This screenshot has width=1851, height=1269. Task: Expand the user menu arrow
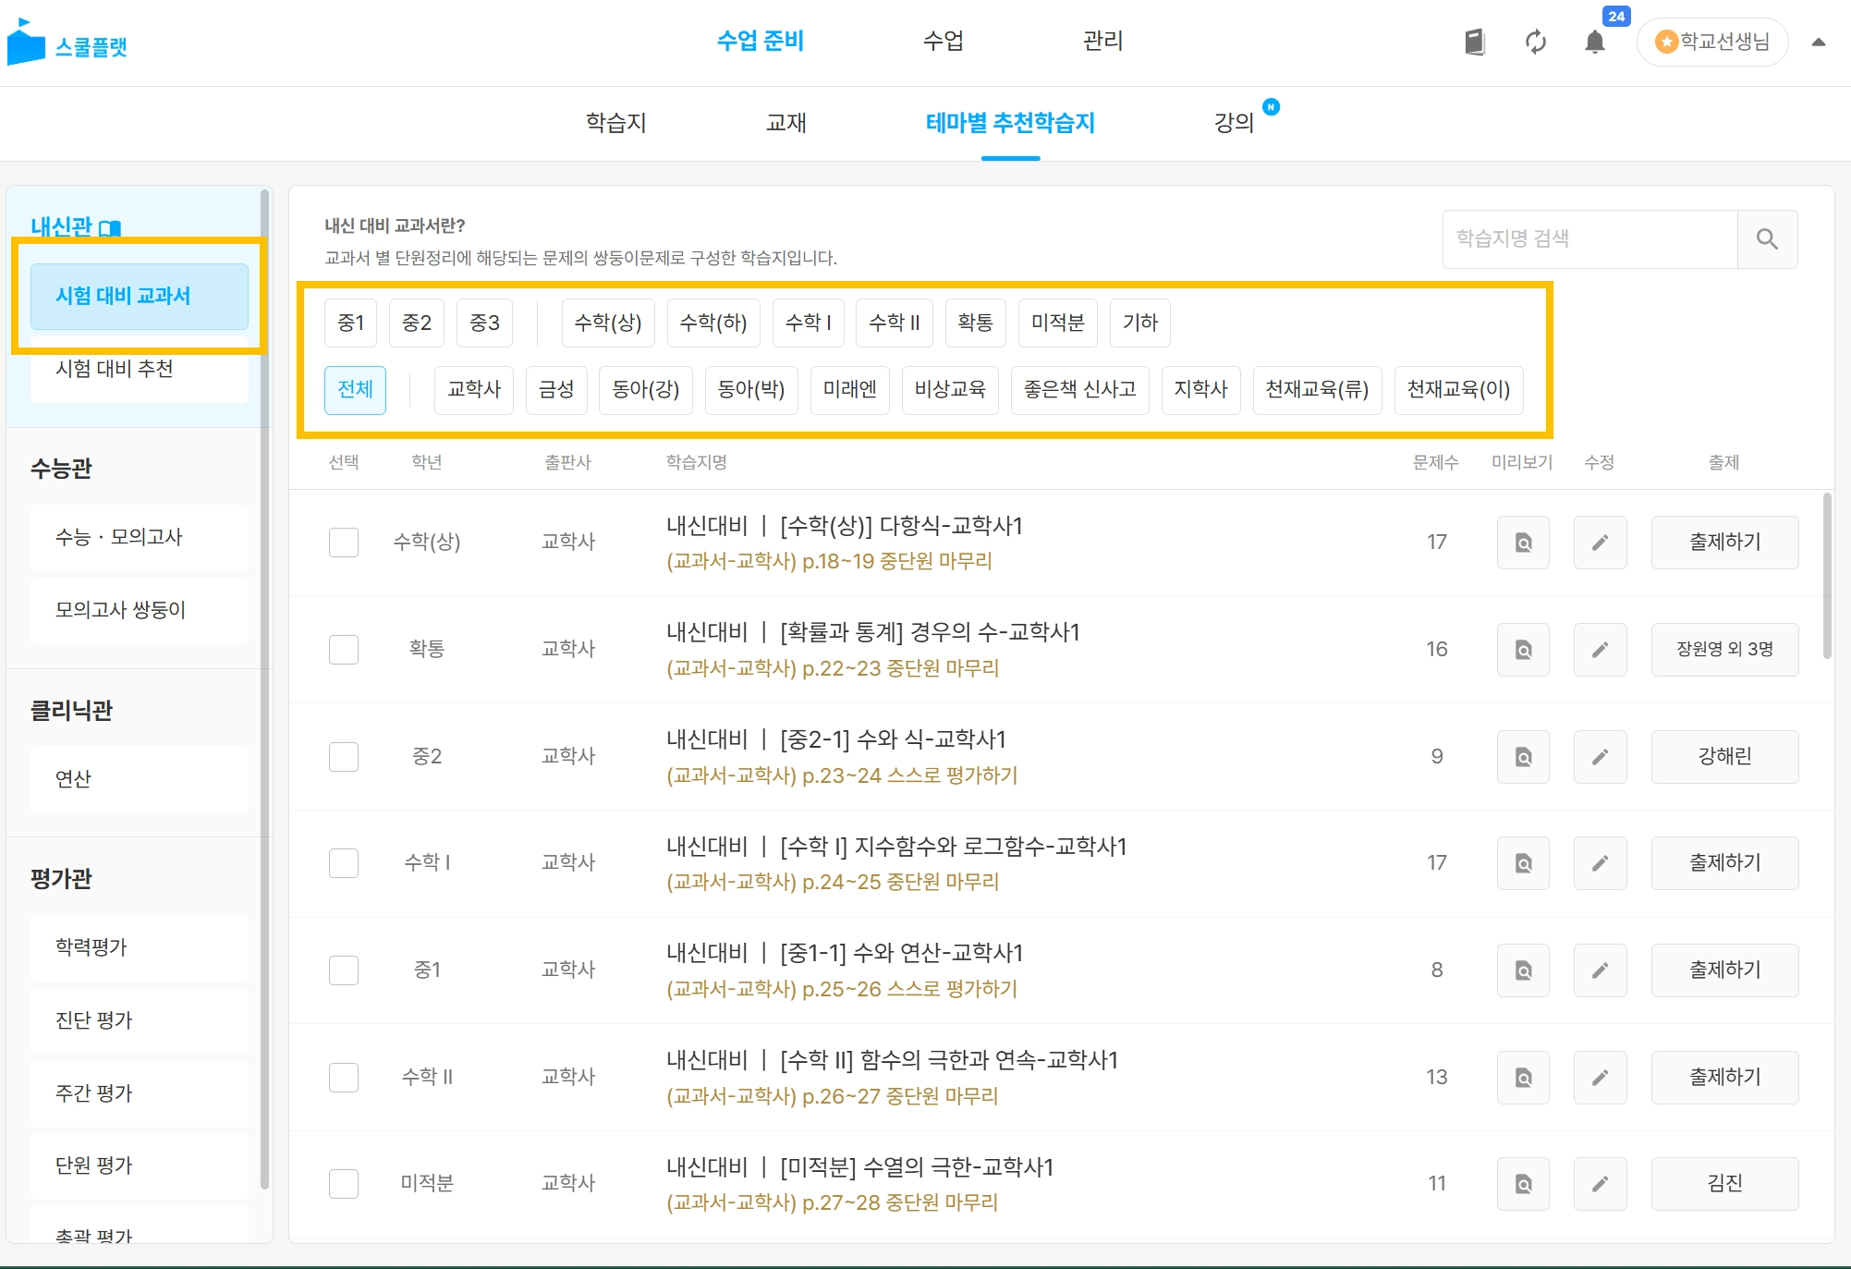[1818, 42]
